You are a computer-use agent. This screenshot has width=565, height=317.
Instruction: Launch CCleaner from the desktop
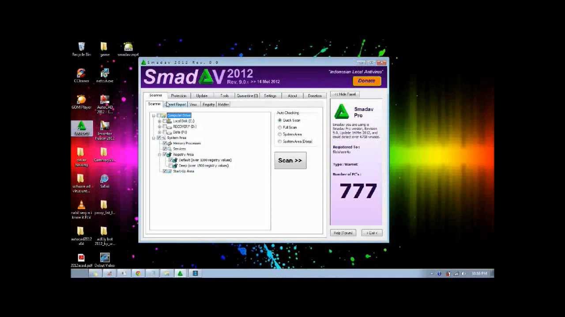click(81, 76)
